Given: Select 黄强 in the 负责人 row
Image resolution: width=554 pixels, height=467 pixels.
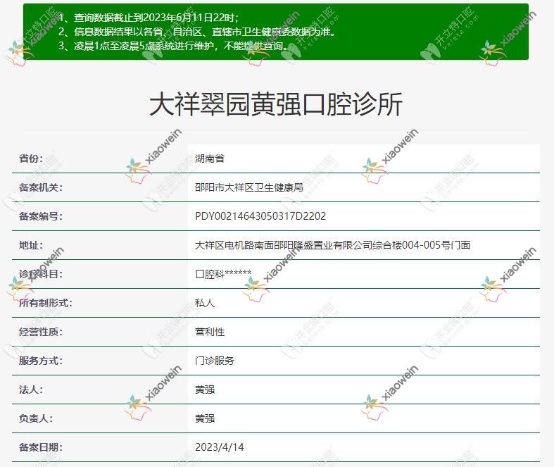Looking at the screenshot, I should pyautogui.click(x=205, y=418).
